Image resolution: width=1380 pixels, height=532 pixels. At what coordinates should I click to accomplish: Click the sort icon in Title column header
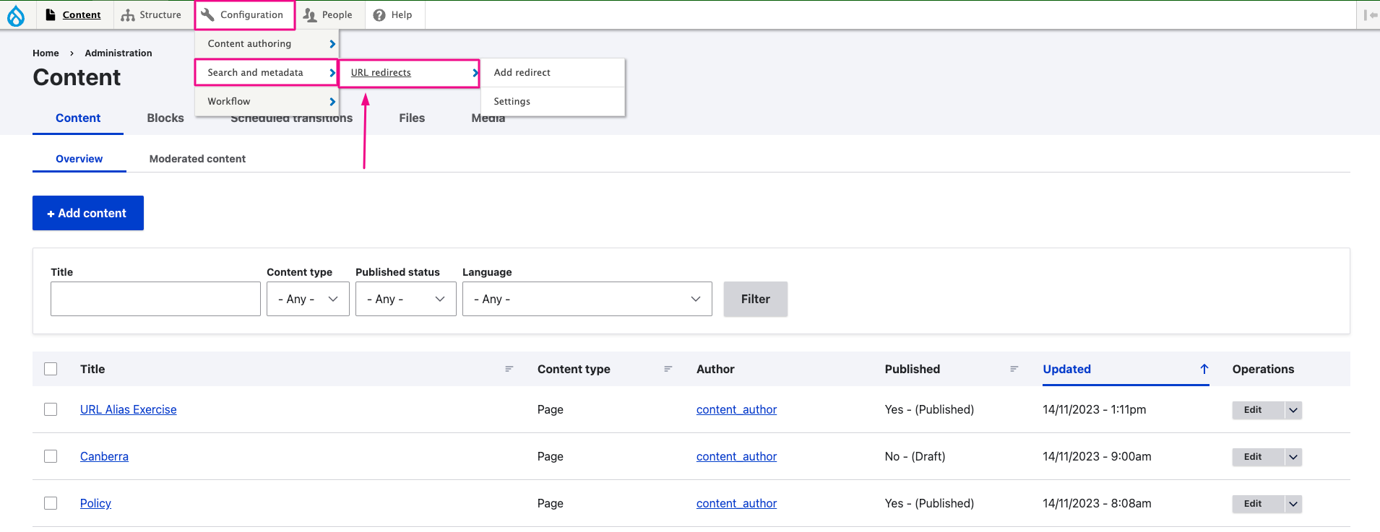(509, 369)
